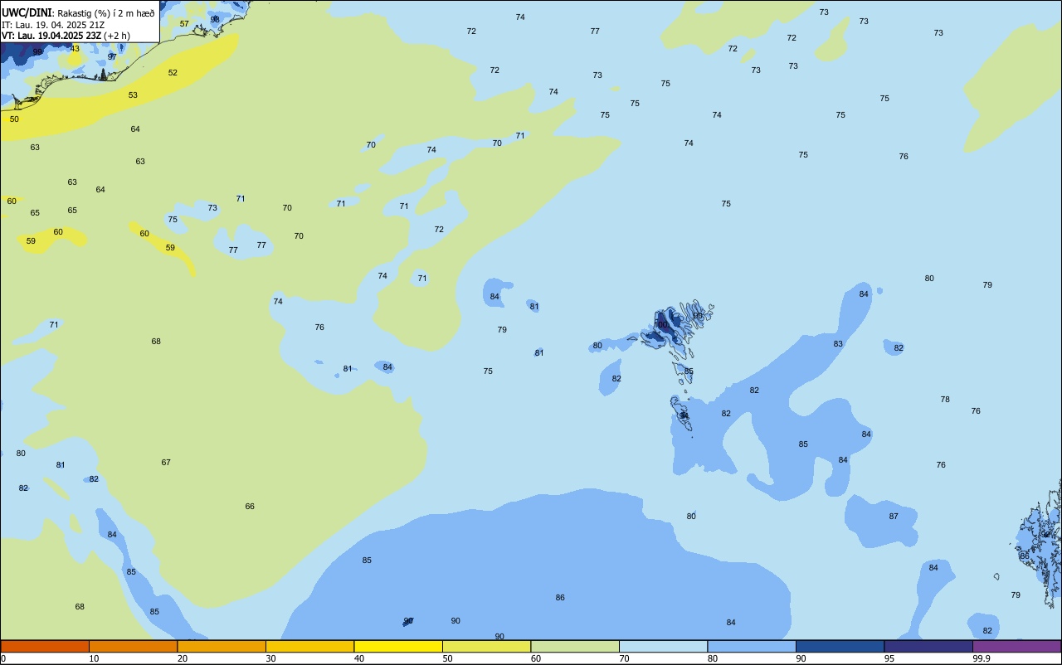Click the value 52 in the yellow band

(x=173, y=72)
